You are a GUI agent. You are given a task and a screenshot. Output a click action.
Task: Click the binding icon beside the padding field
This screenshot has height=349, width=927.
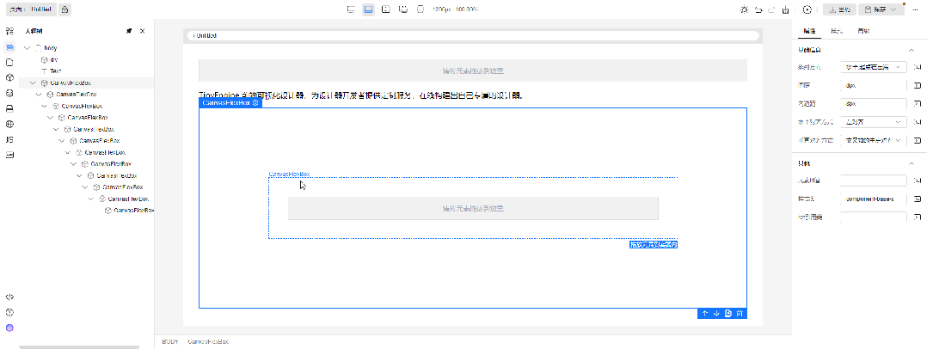point(918,104)
